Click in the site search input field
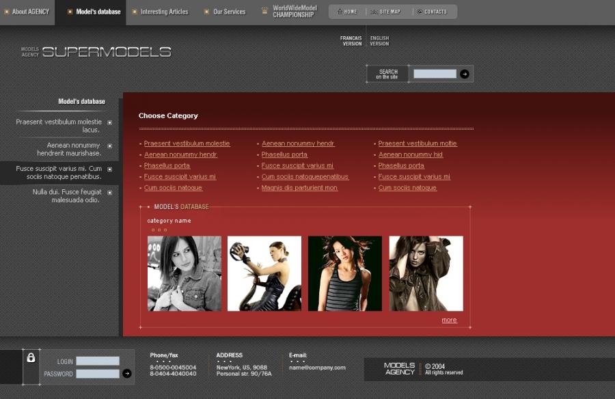The width and height of the screenshot is (615, 399). [435, 74]
